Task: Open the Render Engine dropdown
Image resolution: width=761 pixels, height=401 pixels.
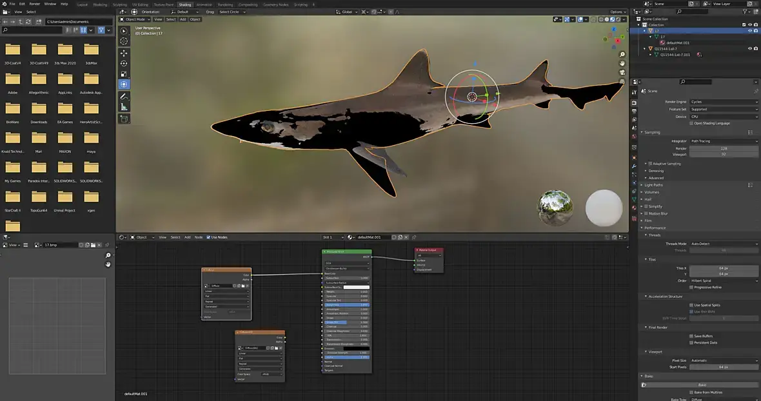Action: pyautogui.click(x=724, y=102)
